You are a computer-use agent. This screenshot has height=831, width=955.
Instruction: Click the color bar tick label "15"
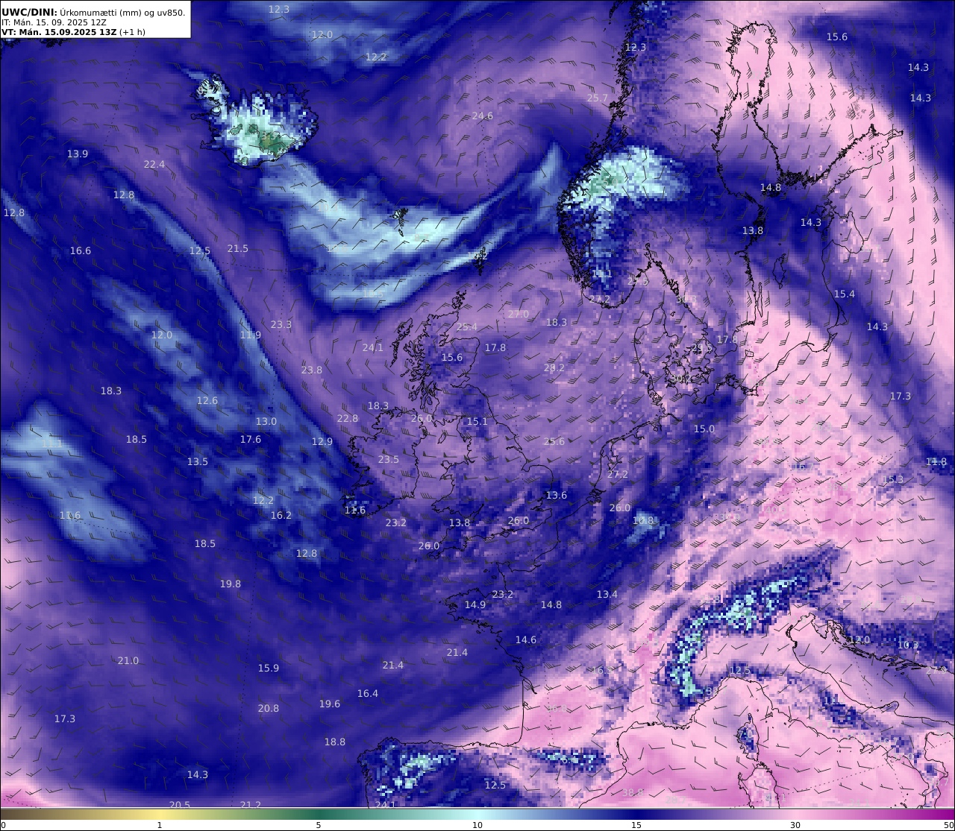pyautogui.click(x=636, y=825)
